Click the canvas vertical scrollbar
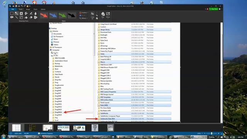The image size is (247, 139). tap(222, 73)
